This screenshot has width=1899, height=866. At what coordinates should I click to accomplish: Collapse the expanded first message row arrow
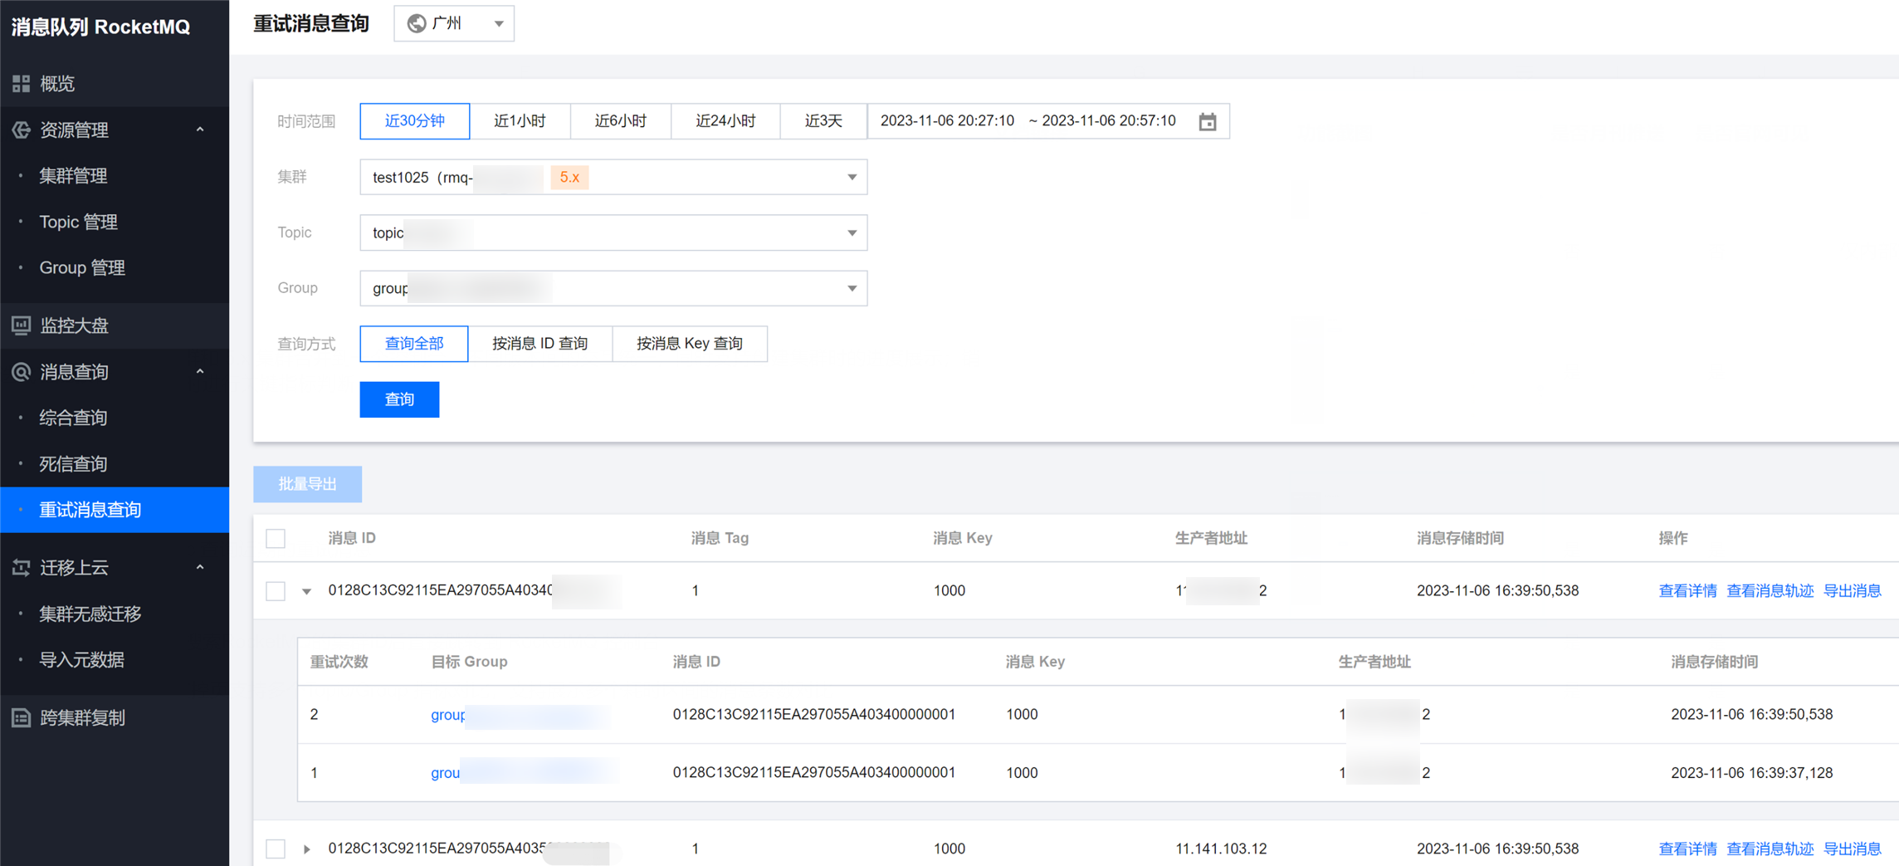click(307, 591)
